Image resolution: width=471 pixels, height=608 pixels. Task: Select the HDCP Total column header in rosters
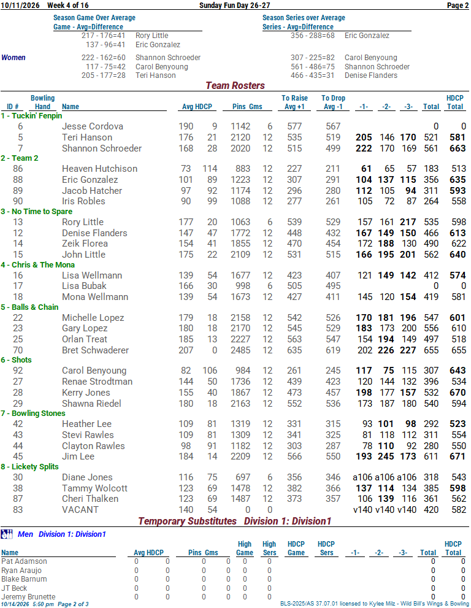454,102
